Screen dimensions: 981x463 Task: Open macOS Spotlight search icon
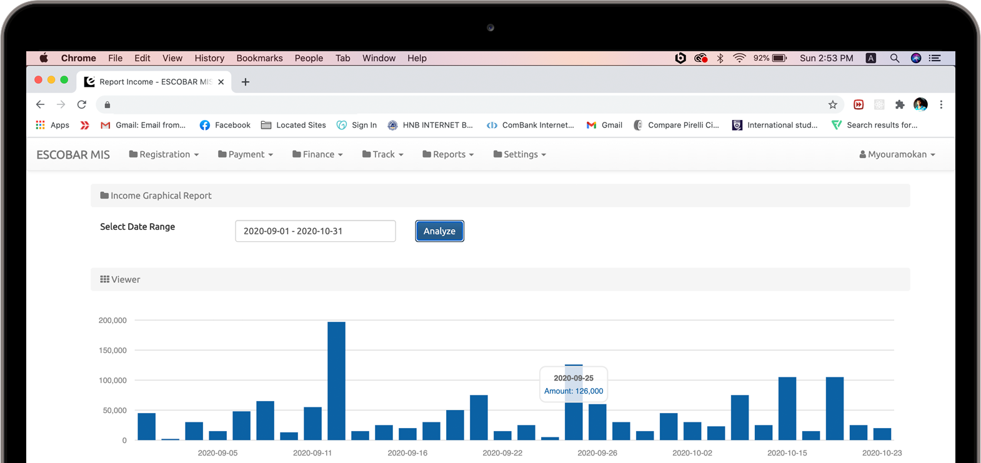click(895, 58)
